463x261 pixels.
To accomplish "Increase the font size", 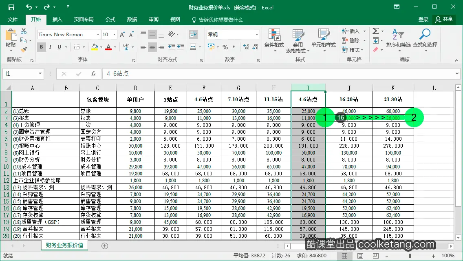I will 122,35.
